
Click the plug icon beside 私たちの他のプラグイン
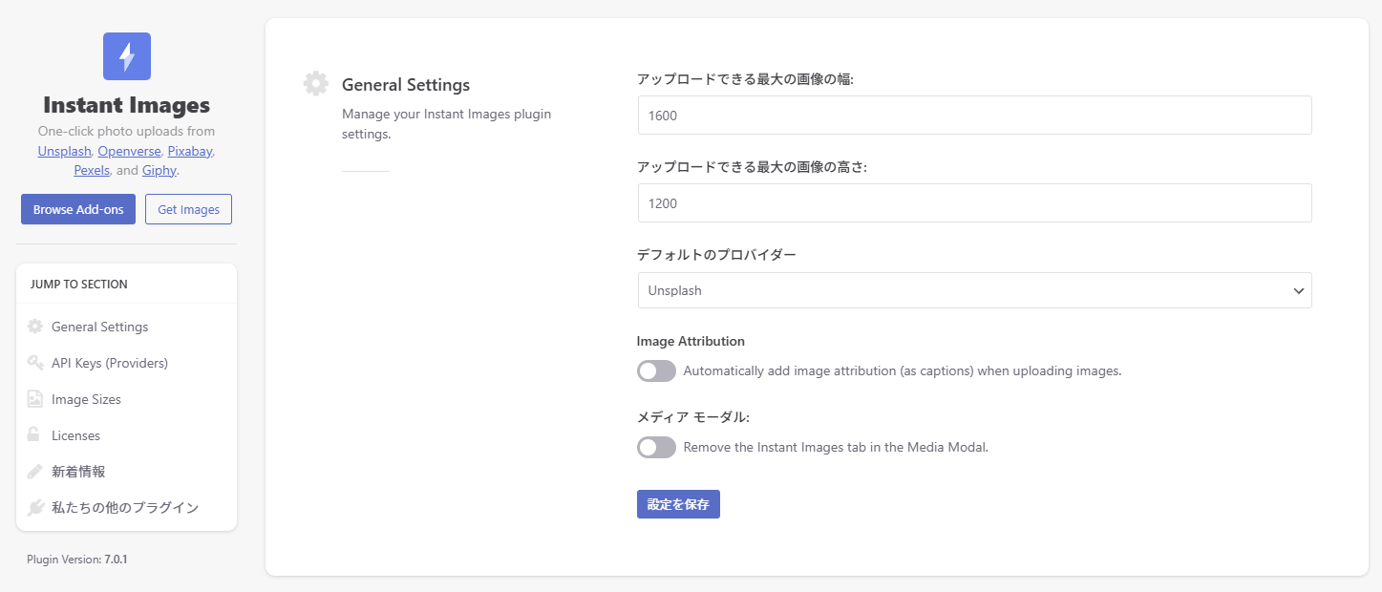point(35,508)
